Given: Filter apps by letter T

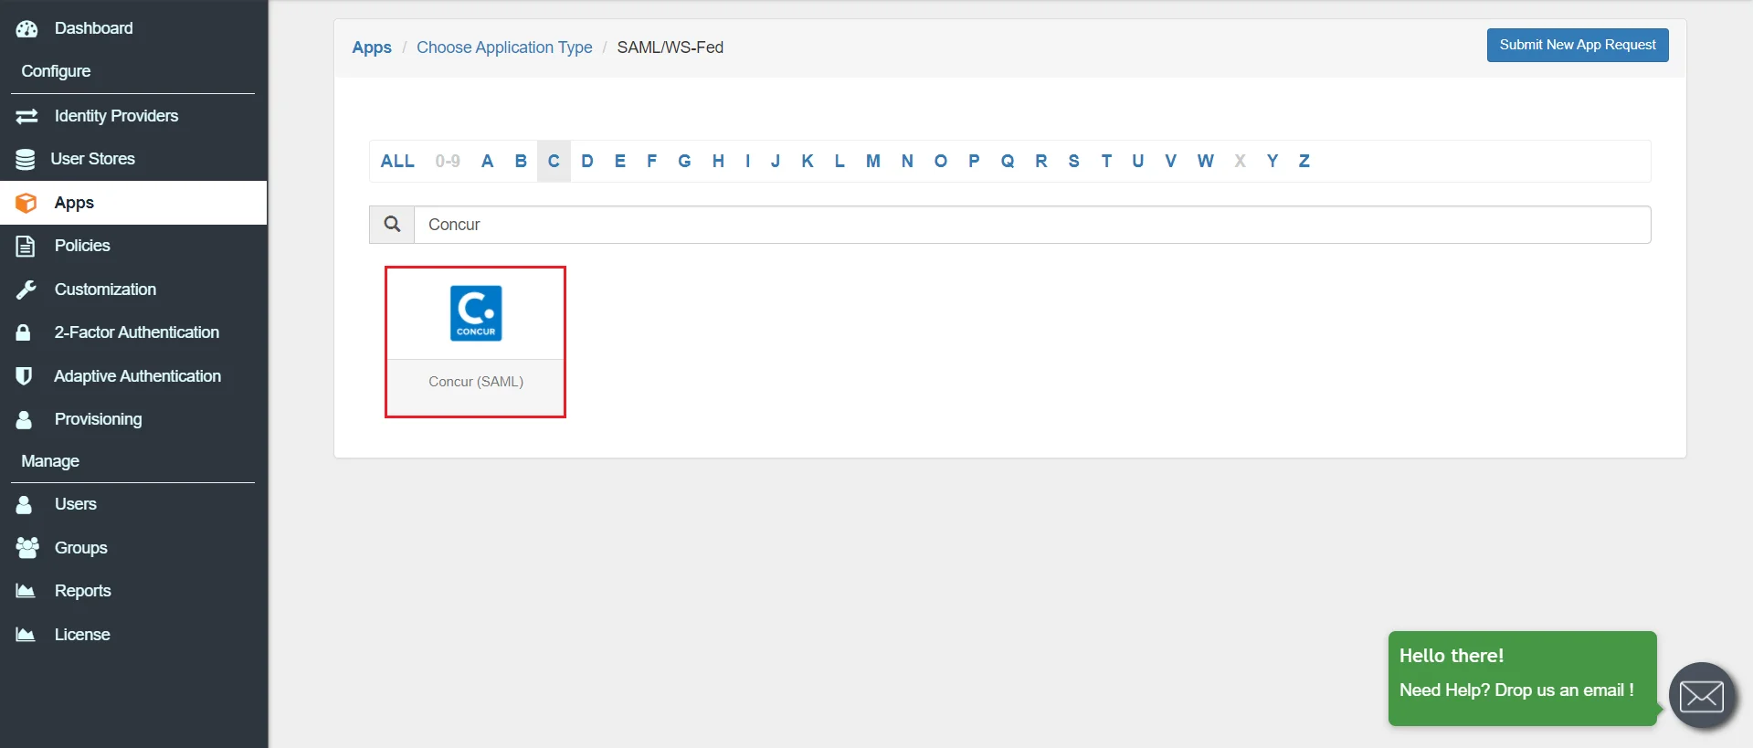Looking at the screenshot, I should (1106, 161).
